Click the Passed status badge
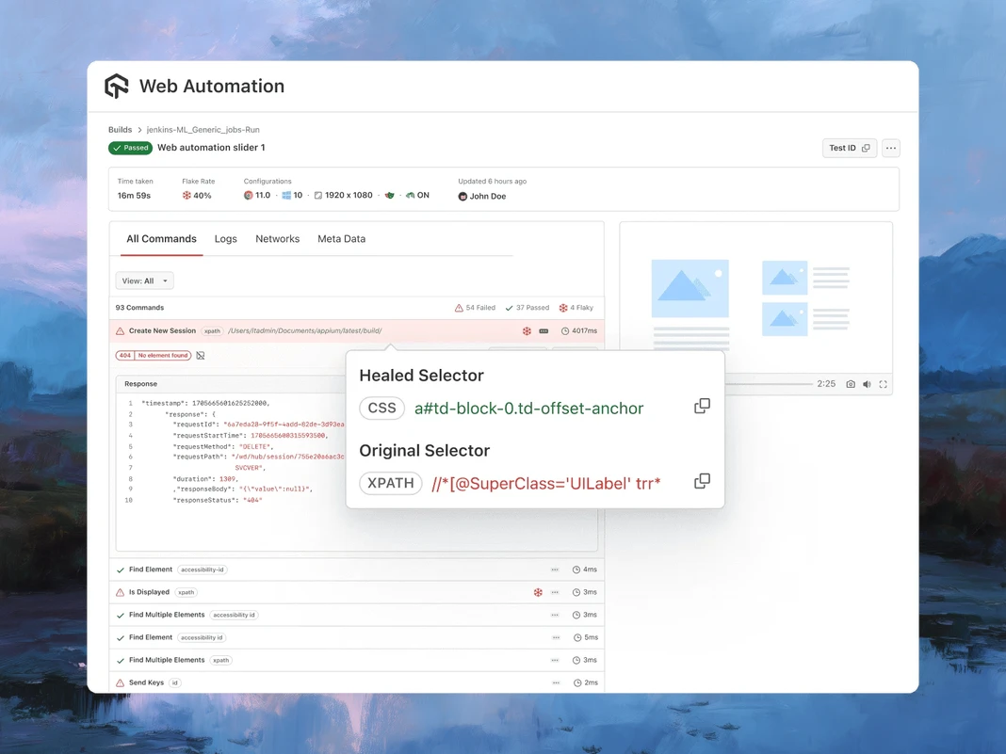Viewport: 1006px width, 754px height. (130, 148)
